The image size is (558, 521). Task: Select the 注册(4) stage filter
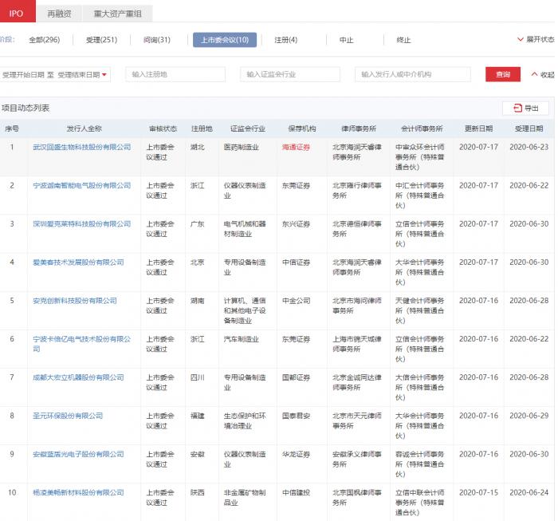tap(285, 40)
